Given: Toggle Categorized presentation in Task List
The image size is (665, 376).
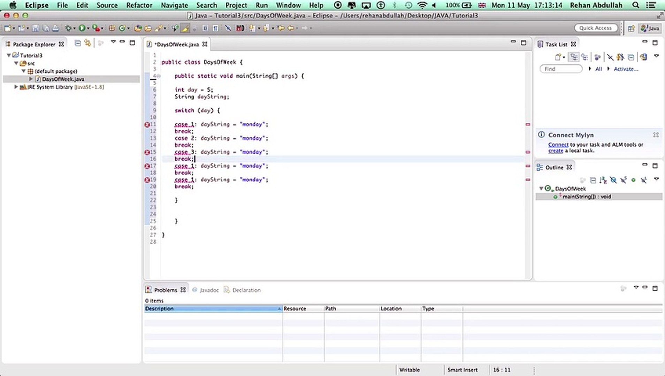Looking at the screenshot, I should click(x=575, y=57).
